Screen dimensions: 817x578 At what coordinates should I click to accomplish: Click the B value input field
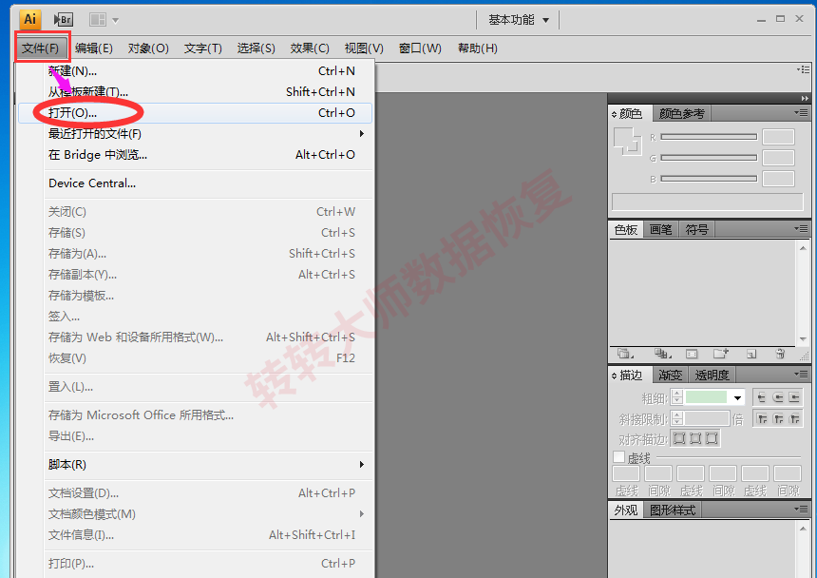(x=778, y=179)
